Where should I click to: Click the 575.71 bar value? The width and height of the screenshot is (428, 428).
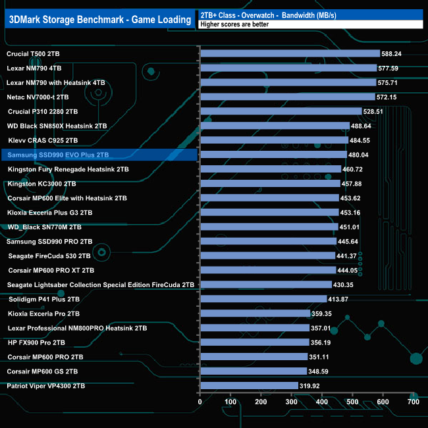click(388, 83)
